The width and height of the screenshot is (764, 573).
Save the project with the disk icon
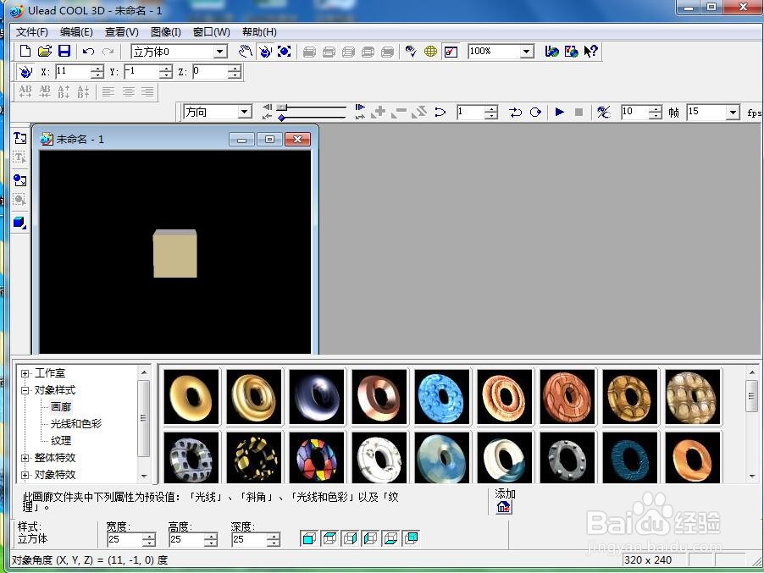pyautogui.click(x=64, y=51)
